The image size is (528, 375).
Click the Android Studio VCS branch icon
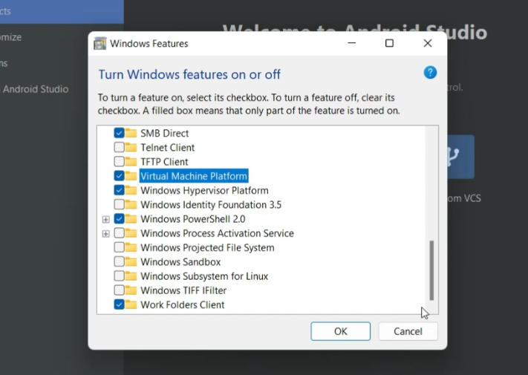(x=460, y=157)
